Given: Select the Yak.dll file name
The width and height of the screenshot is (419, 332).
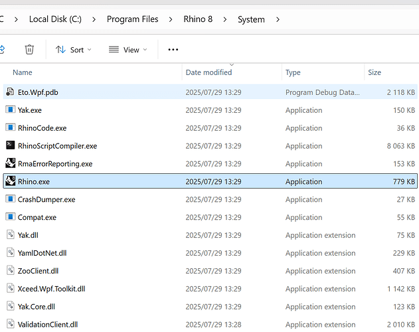Looking at the screenshot, I should point(28,235).
